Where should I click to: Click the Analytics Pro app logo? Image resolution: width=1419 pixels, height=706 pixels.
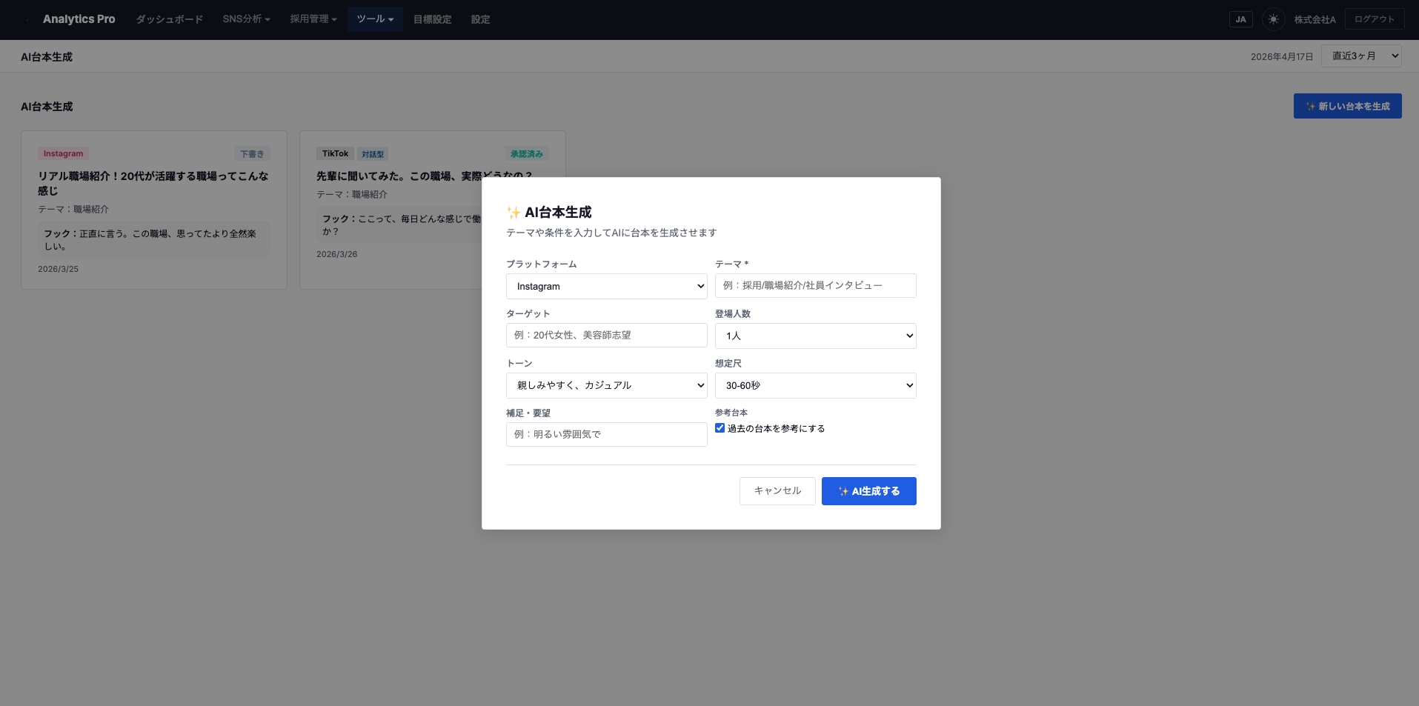coord(79,19)
